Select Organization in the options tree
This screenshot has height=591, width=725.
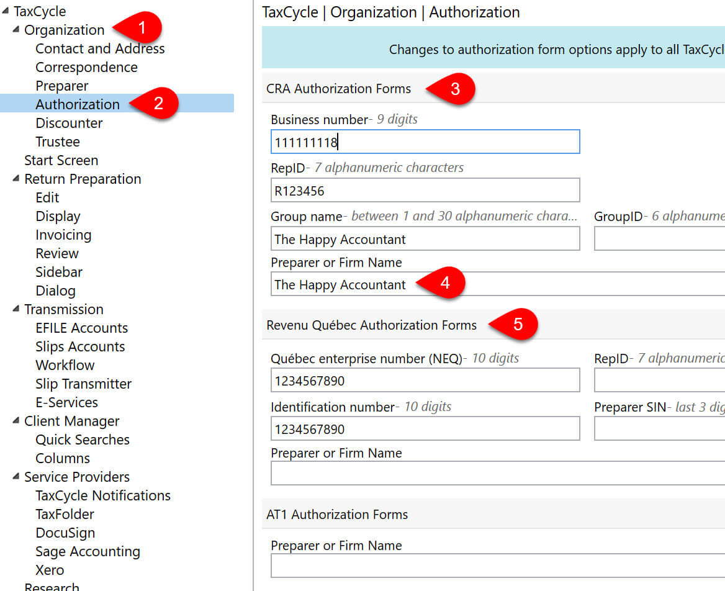[65, 30]
